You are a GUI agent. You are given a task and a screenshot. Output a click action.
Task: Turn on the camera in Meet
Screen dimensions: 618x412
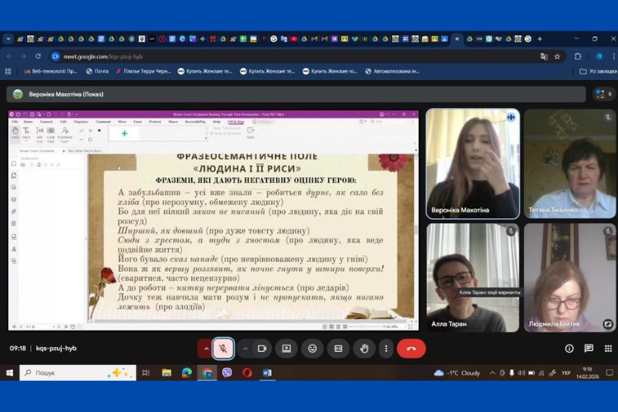[262, 349]
